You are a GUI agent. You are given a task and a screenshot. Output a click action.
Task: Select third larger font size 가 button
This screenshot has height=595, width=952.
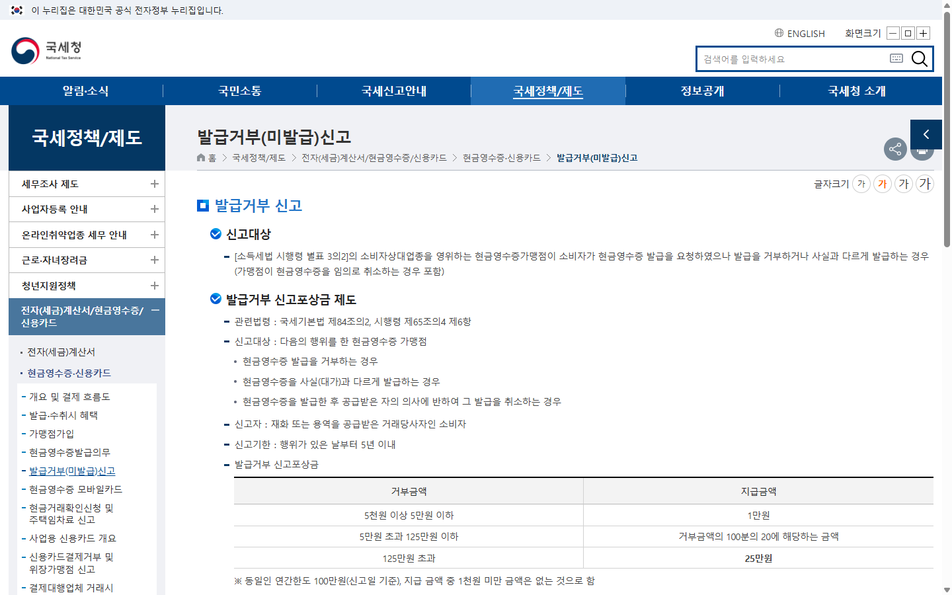[904, 184]
